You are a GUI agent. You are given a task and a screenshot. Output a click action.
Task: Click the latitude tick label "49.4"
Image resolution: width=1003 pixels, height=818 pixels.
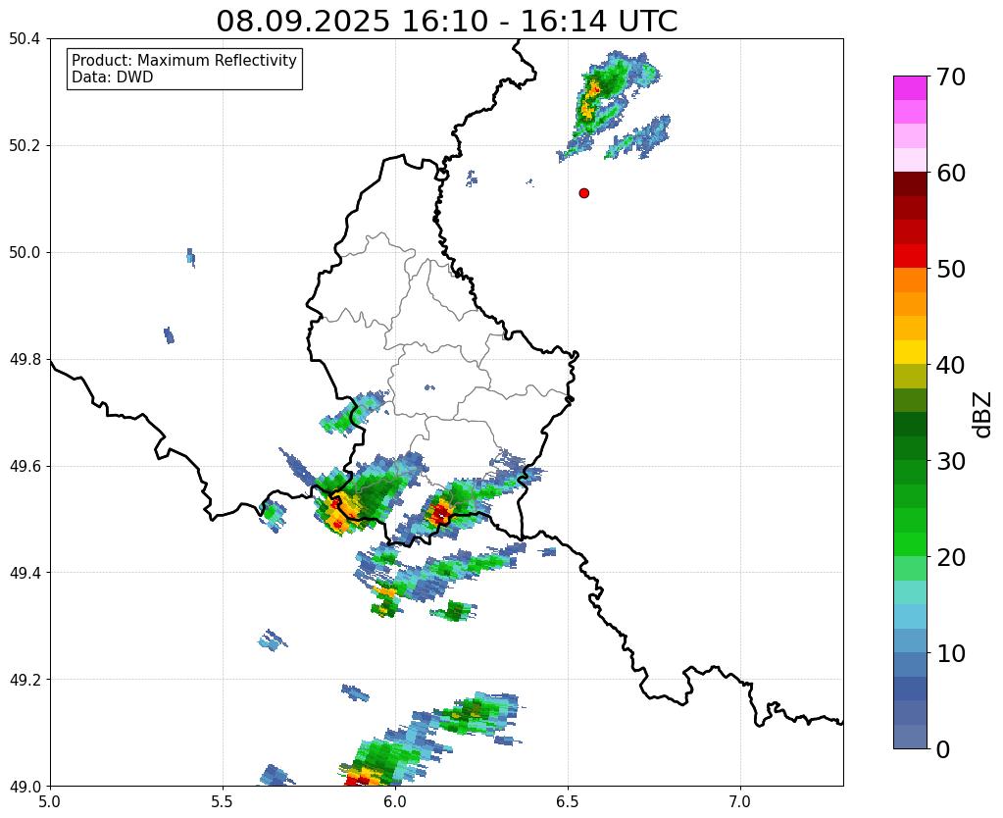[x=25, y=573]
